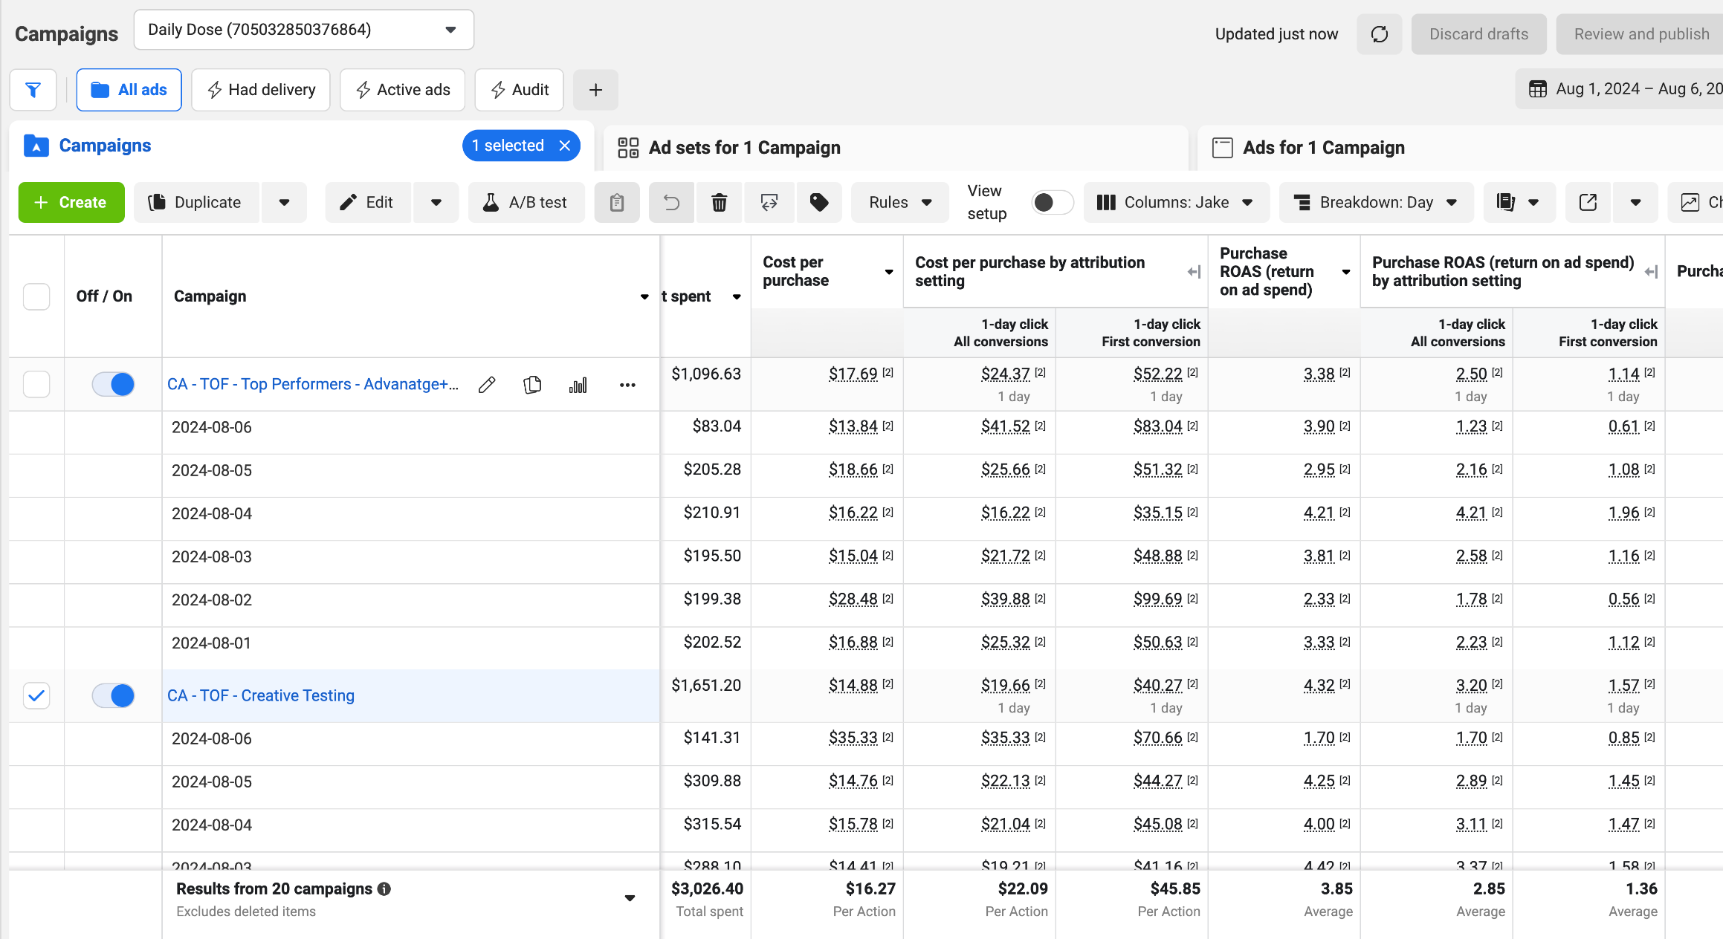Screen dimensions: 1723x939
Task: Open the Breakdown: Day dropdown
Action: pyautogui.click(x=1377, y=202)
